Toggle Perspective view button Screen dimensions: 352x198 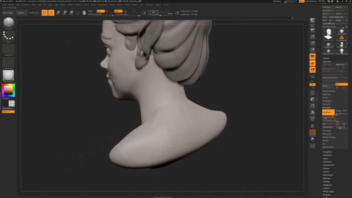312,57
